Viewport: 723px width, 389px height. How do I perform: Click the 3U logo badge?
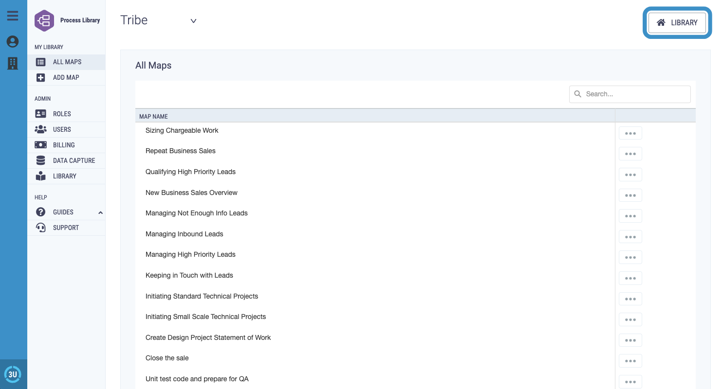pos(13,374)
